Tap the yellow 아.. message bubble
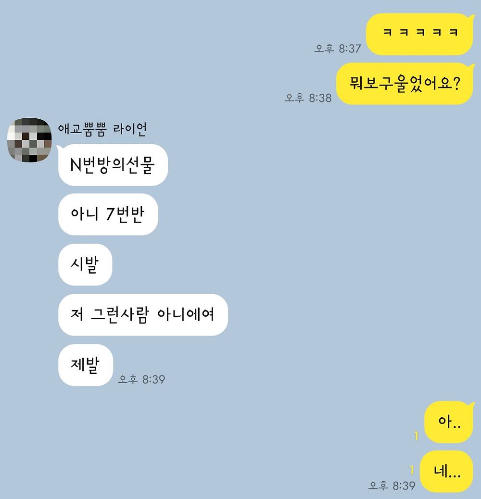This screenshot has height=499, width=481. tap(449, 422)
